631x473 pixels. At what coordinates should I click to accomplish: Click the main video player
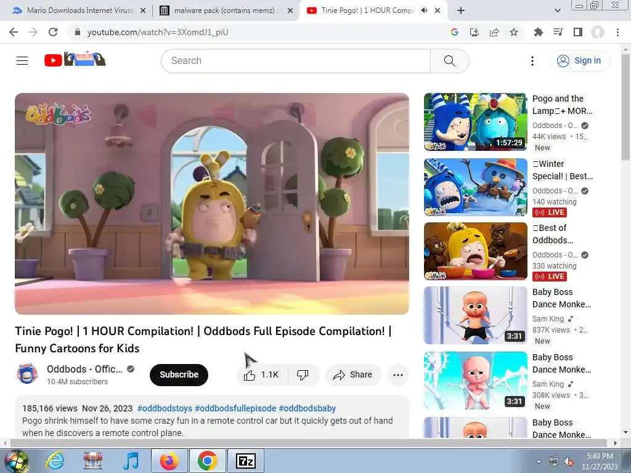(212, 204)
